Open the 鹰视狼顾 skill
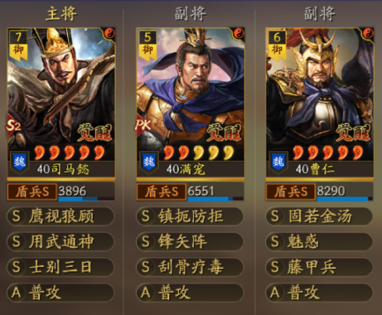The width and height of the screenshot is (382, 315). click(60, 216)
